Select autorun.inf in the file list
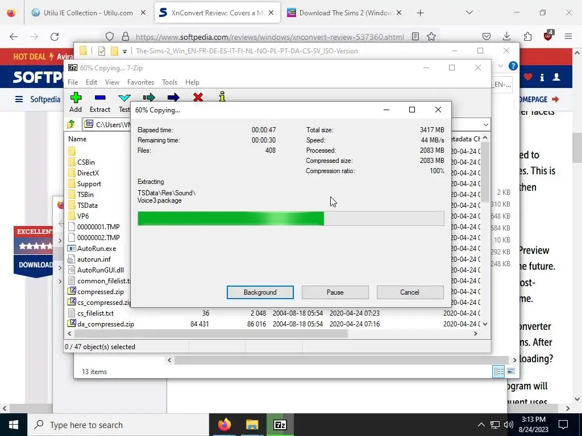Image resolution: width=582 pixels, height=436 pixels. (94, 259)
